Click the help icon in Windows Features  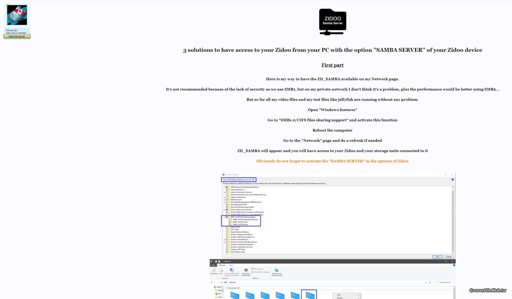[453, 180]
